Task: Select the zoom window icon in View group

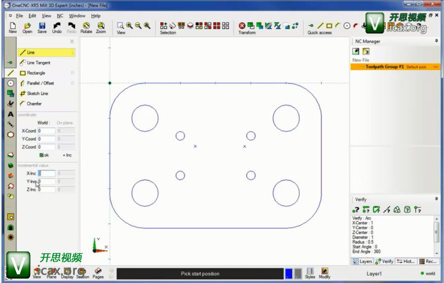Action: point(120,26)
